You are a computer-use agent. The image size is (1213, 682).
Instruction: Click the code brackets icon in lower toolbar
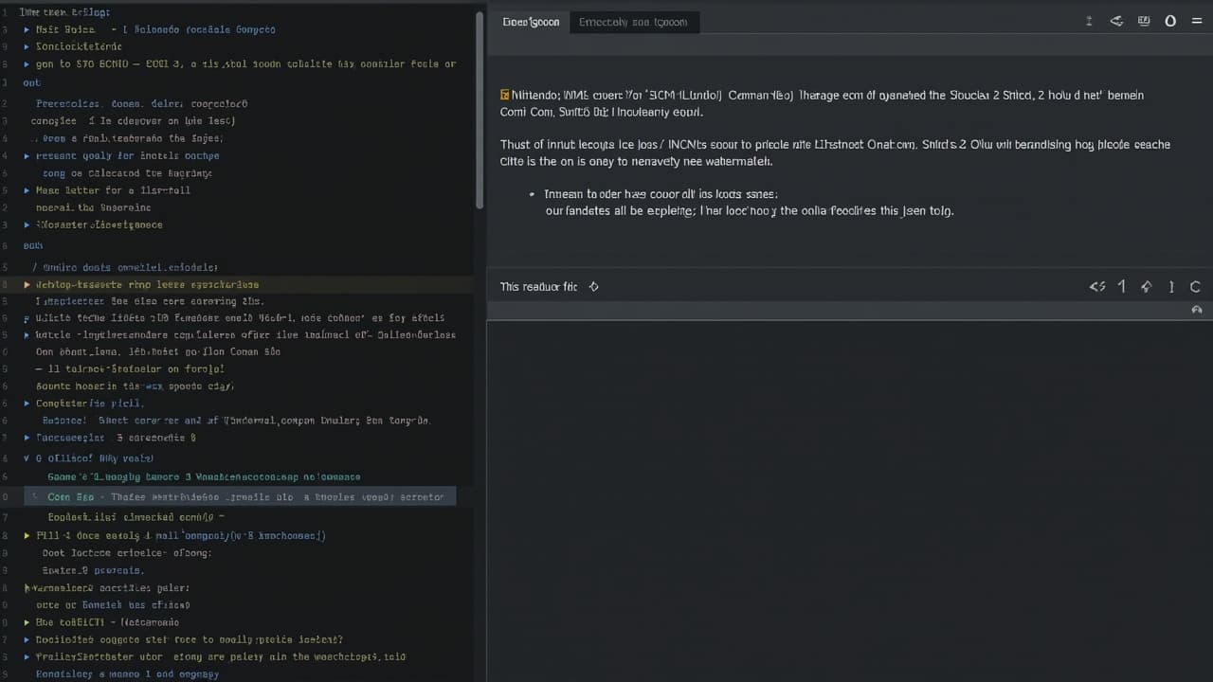pos(1097,286)
